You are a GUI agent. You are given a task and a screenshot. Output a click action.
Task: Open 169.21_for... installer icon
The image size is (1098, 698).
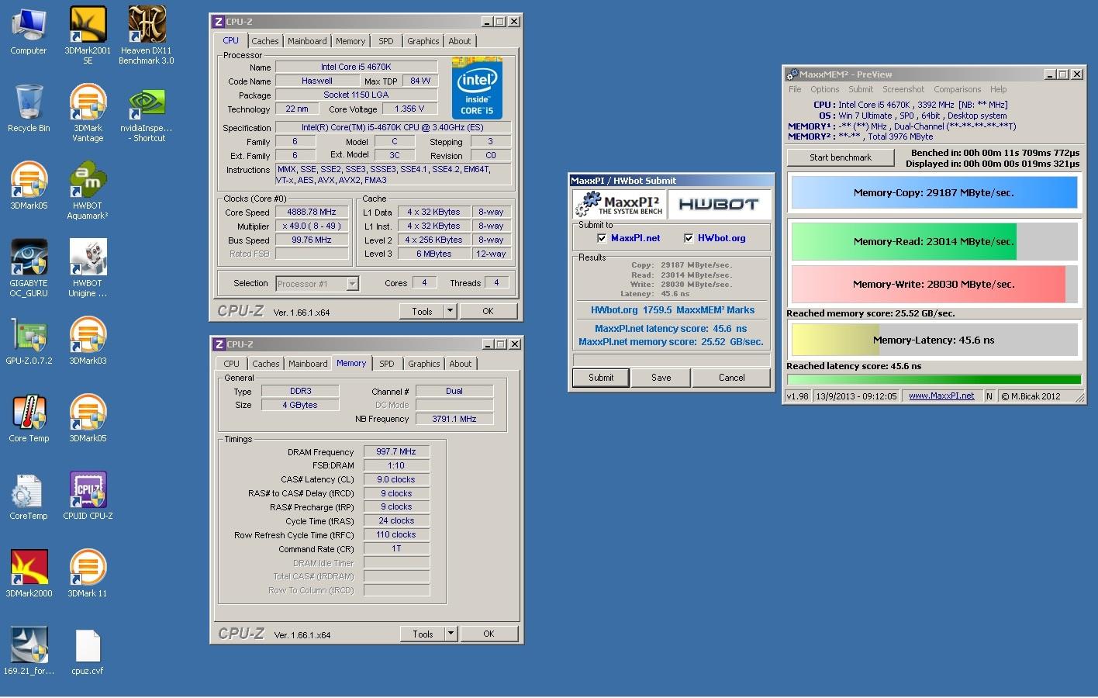pos(29,644)
